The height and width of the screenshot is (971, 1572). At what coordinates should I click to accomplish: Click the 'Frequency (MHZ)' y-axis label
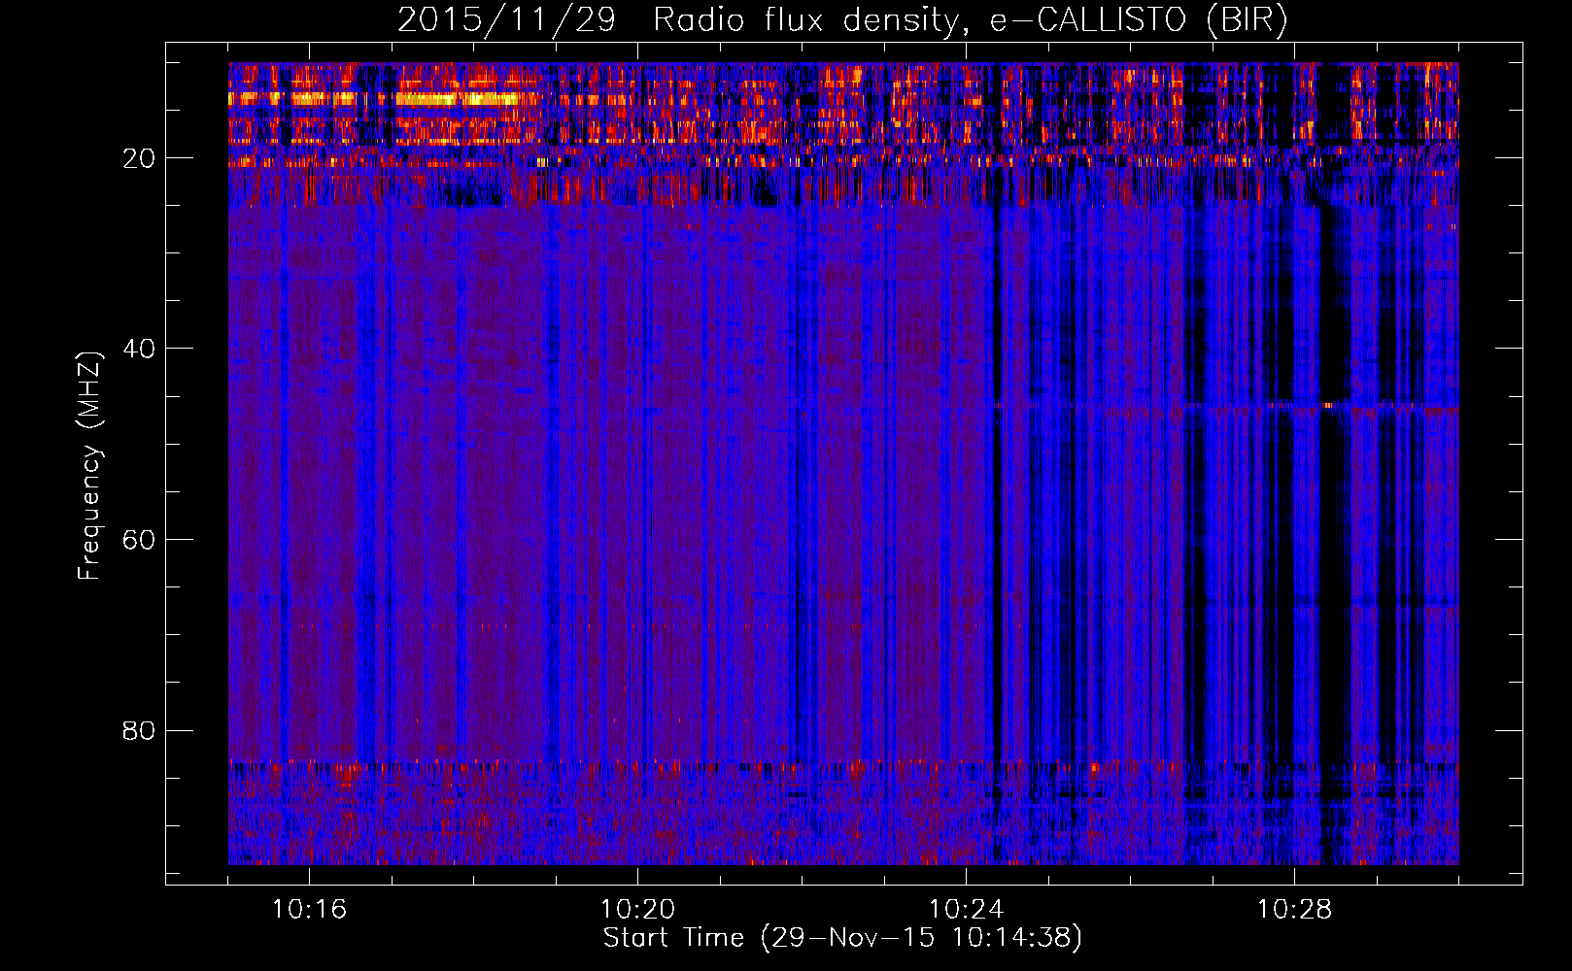coord(89,466)
